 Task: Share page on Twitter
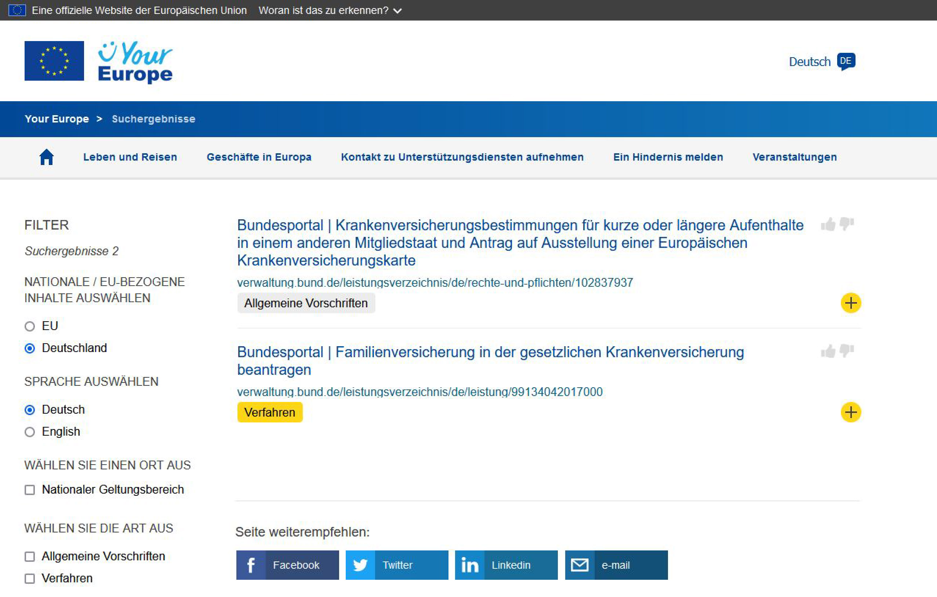[396, 565]
